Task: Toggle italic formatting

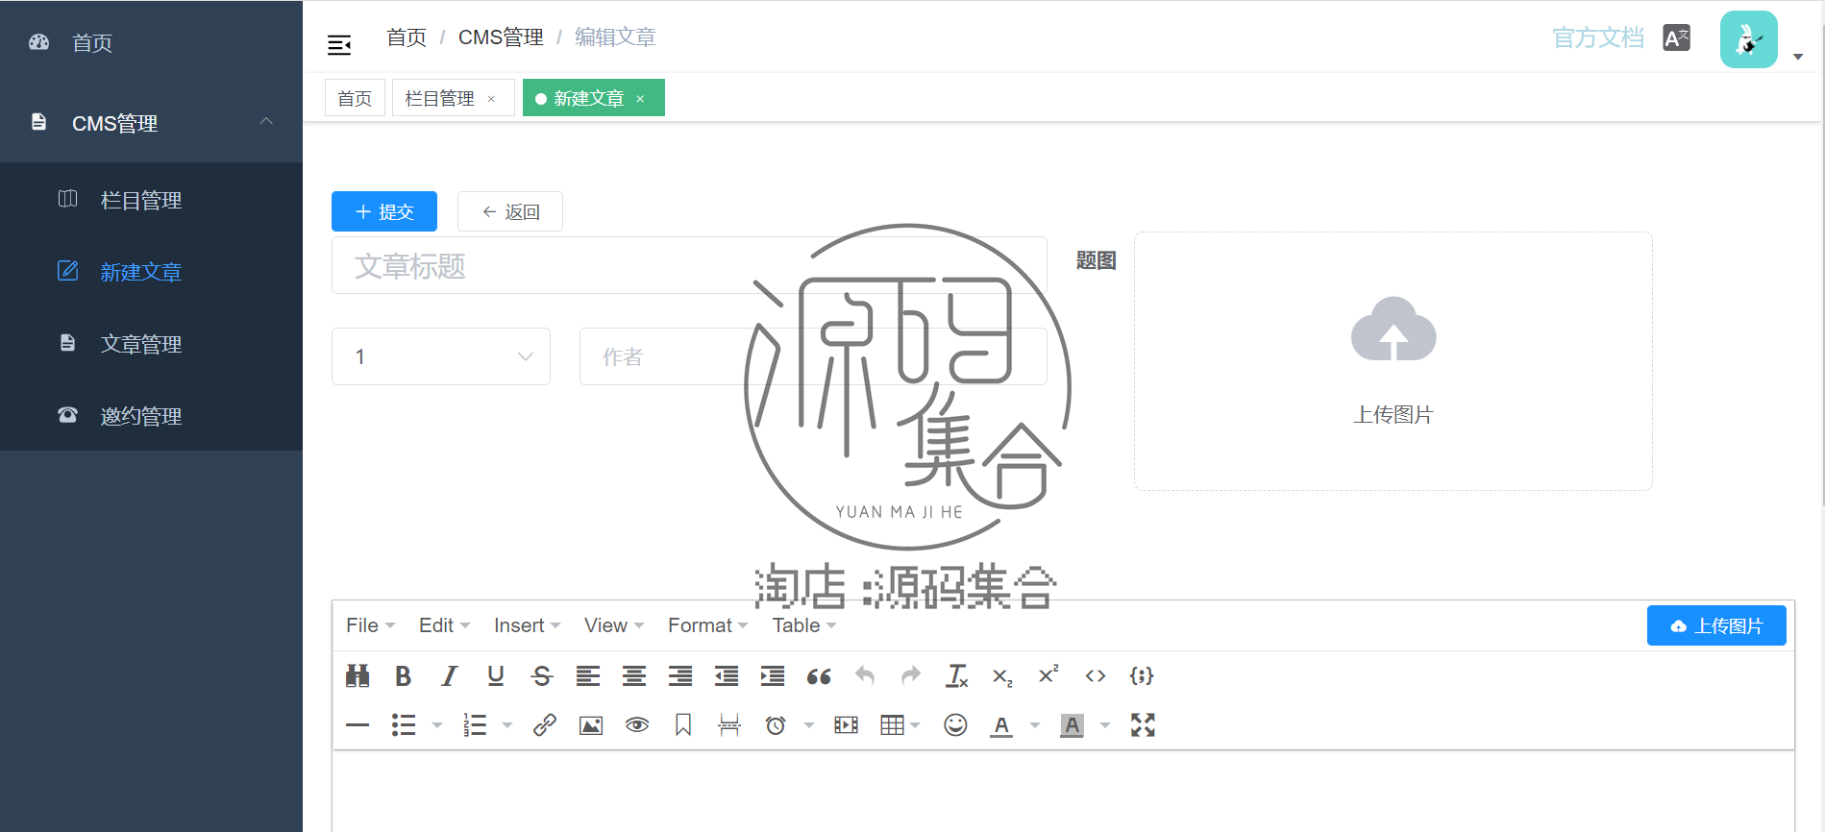Action: (449, 676)
